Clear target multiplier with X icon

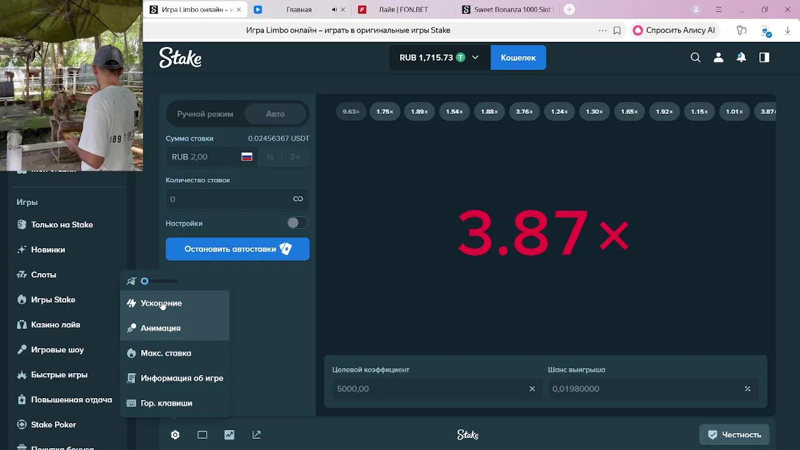[532, 389]
